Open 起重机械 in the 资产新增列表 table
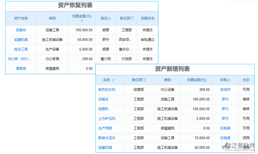 click(105, 148)
